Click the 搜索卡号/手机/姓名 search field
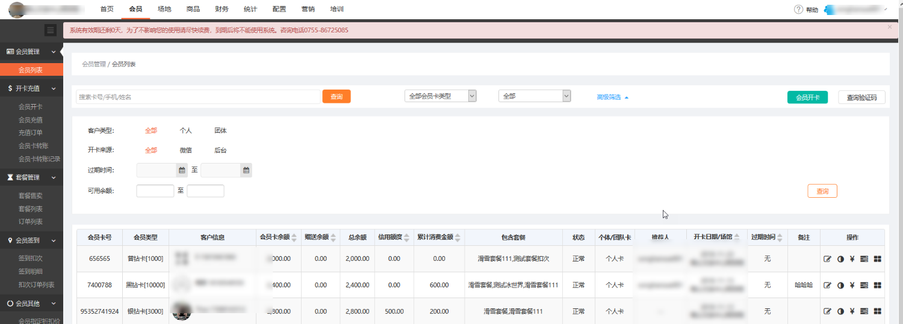The width and height of the screenshot is (903, 324). click(x=198, y=97)
